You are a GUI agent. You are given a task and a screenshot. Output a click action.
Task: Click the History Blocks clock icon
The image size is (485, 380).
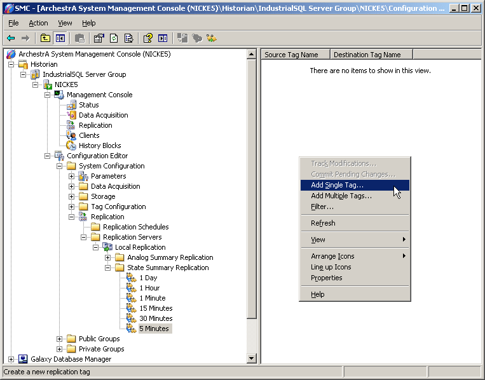point(71,146)
